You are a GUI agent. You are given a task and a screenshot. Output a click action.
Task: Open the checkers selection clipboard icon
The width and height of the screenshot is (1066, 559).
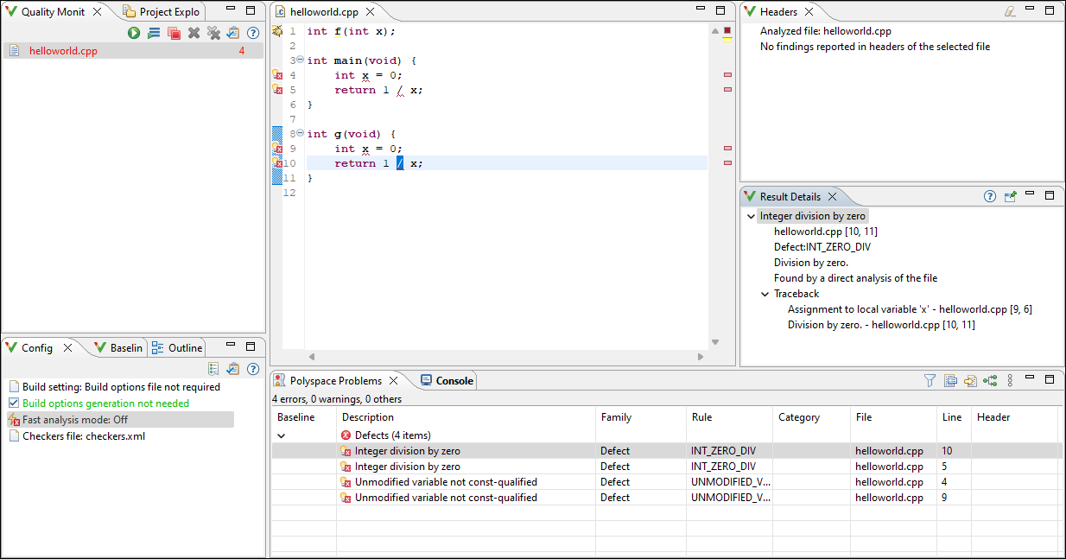233,32
